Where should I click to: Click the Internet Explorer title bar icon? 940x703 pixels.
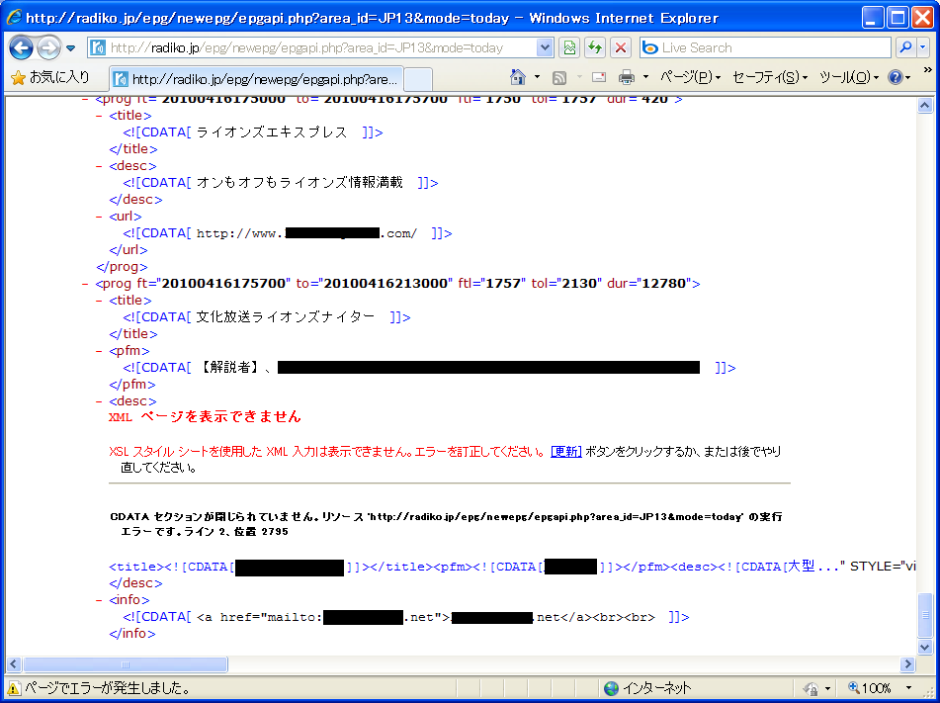14,18
